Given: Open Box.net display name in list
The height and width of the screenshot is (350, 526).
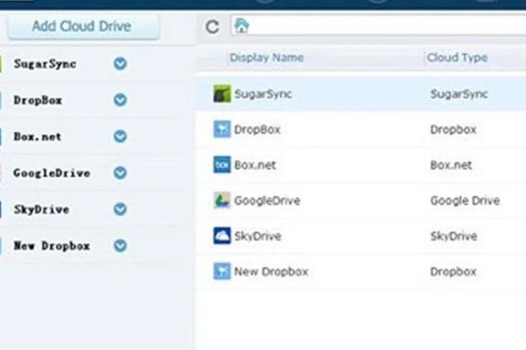Looking at the screenshot, I should click(x=255, y=165).
